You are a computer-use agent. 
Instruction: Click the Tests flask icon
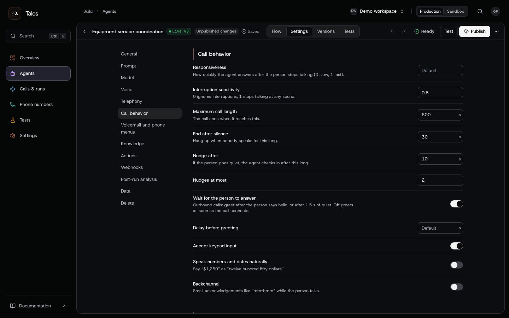pyautogui.click(x=13, y=120)
